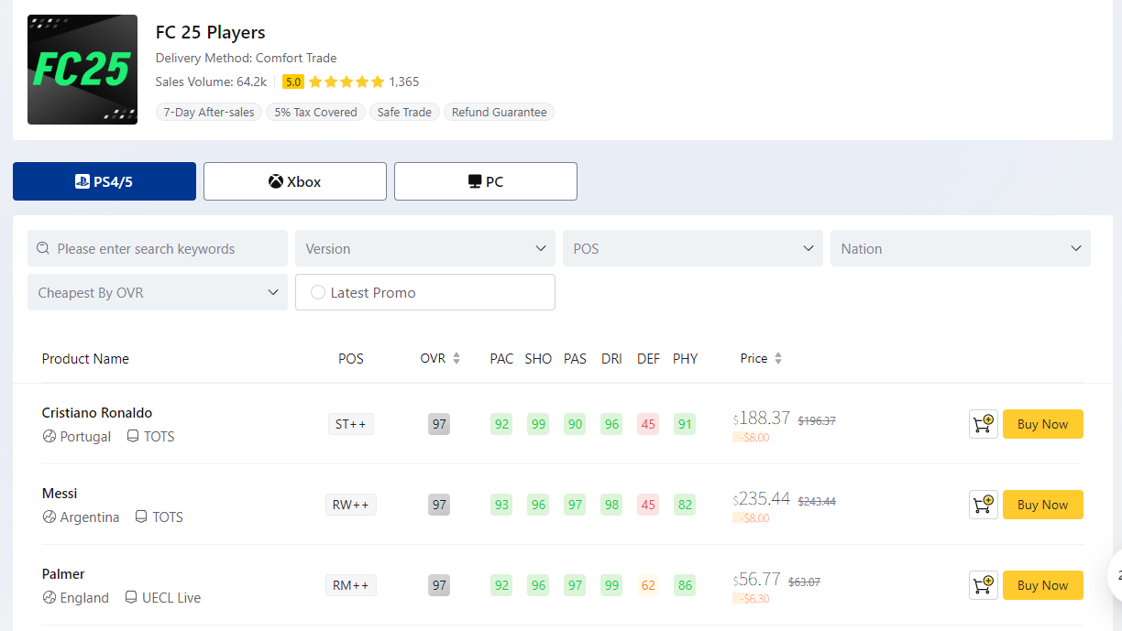
Task: Click Ronaldo's SHO value 99
Action: click(538, 424)
